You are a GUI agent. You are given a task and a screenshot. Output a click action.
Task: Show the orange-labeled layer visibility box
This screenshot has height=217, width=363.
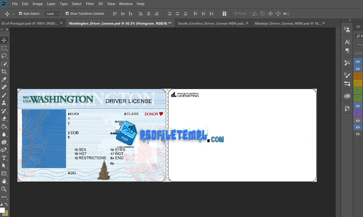(x=358, y=76)
